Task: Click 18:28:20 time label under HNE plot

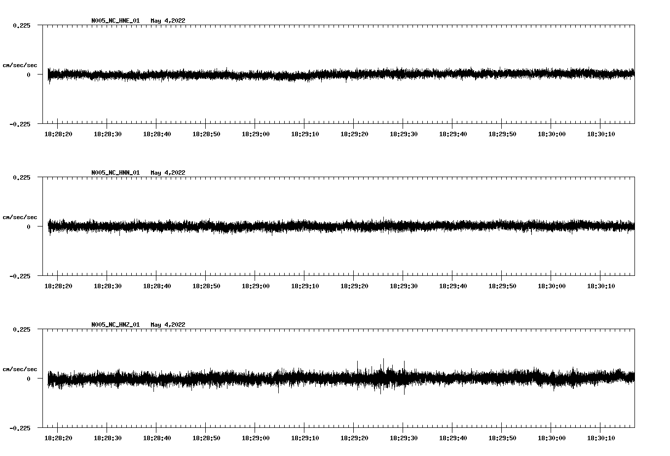Action: tap(58, 134)
